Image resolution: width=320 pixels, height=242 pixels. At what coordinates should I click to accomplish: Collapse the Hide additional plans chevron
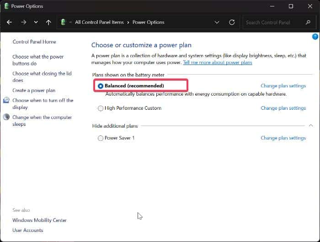pyautogui.click(x=311, y=126)
